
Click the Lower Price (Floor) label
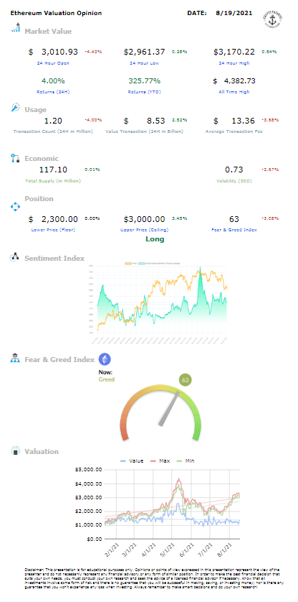(x=53, y=230)
